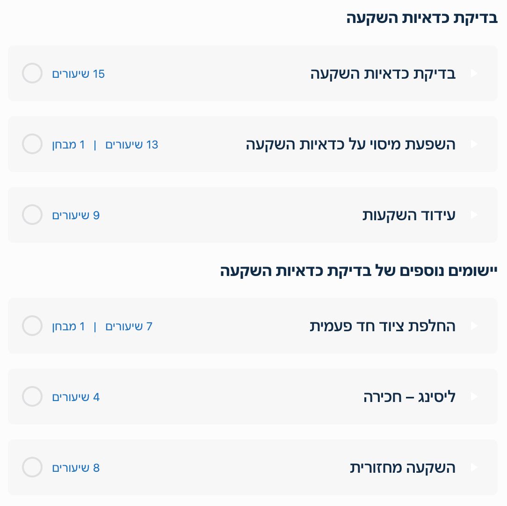Click the completion circle for השפעת מיסוי row
This screenshot has height=506, width=507.
tap(32, 144)
